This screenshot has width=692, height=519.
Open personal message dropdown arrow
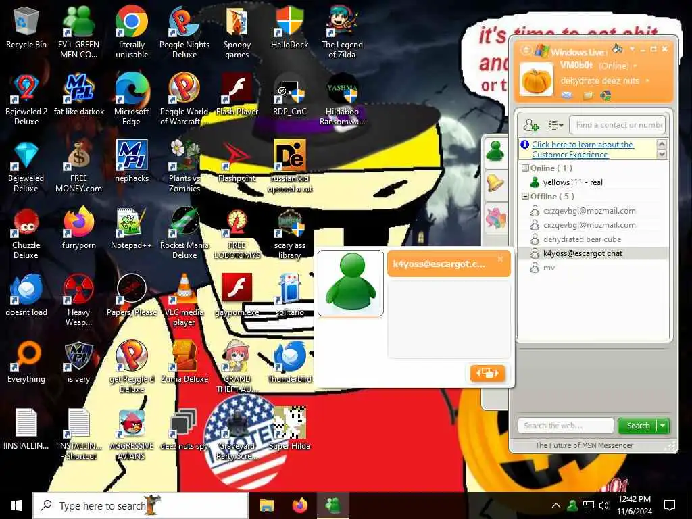[647, 81]
